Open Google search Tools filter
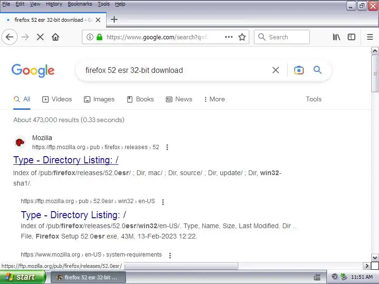Viewport: 379px width, 284px height. (314, 99)
